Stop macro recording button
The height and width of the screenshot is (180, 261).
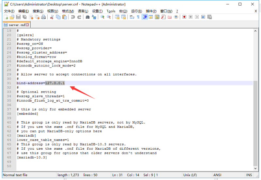coord(191,17)
